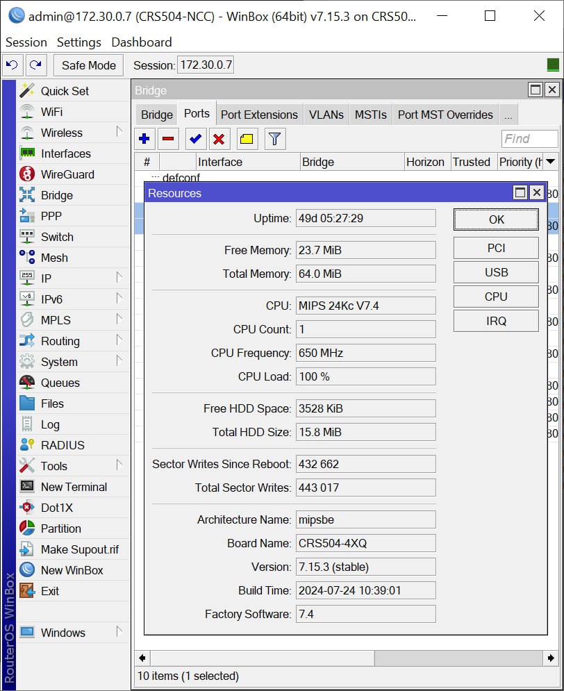
Task: Expand the MPLS submenu
Action: point(119,319)
